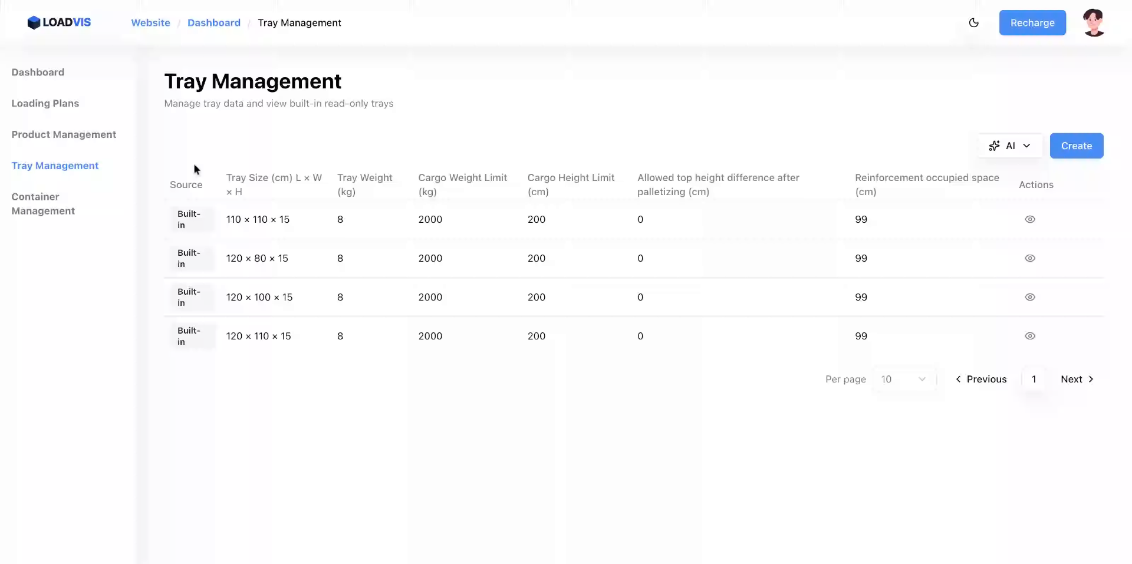Open the user avatar profile
The height and width of the screenshot is (564, 1132).
1094,23
